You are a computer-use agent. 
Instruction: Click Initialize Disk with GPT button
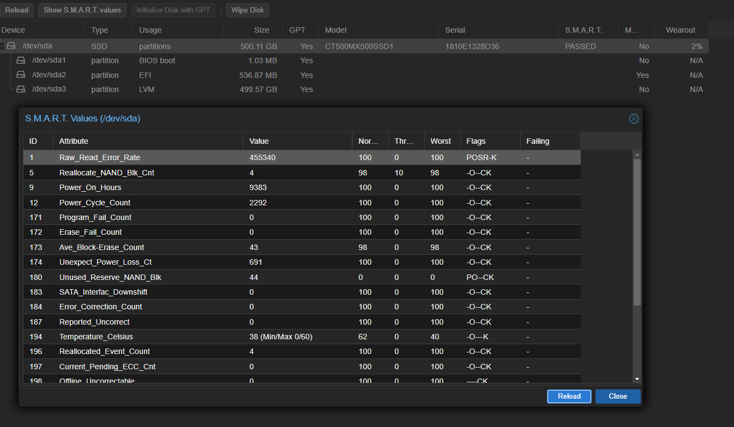[x=173, y=10]
